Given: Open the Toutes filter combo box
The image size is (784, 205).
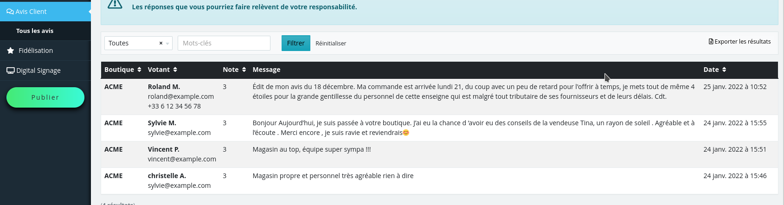Looking at the screenshot, I should (138, 43).
